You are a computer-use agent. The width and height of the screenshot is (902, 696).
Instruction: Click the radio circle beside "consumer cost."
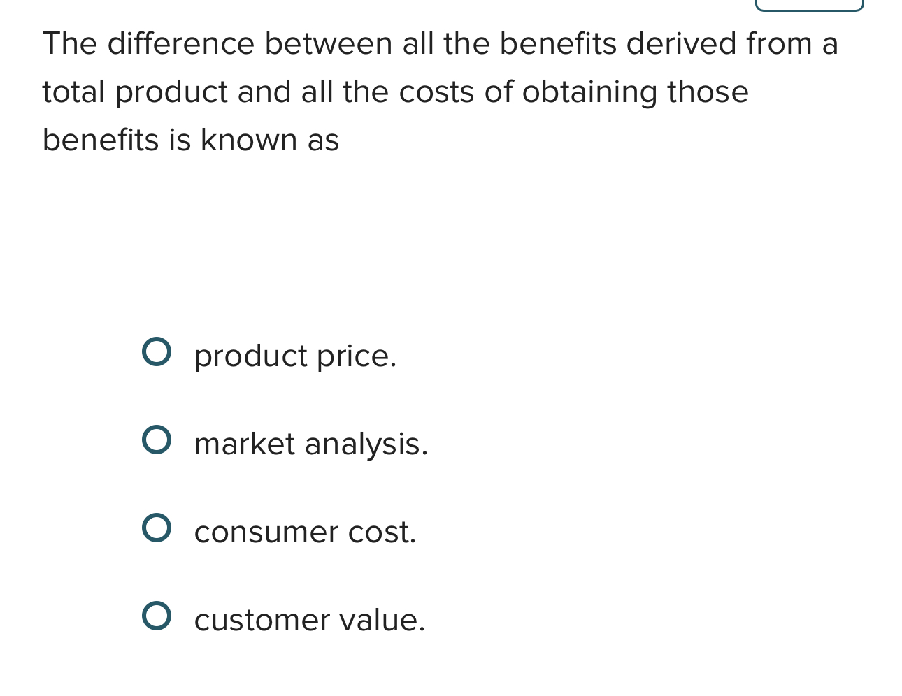point(157,528)
